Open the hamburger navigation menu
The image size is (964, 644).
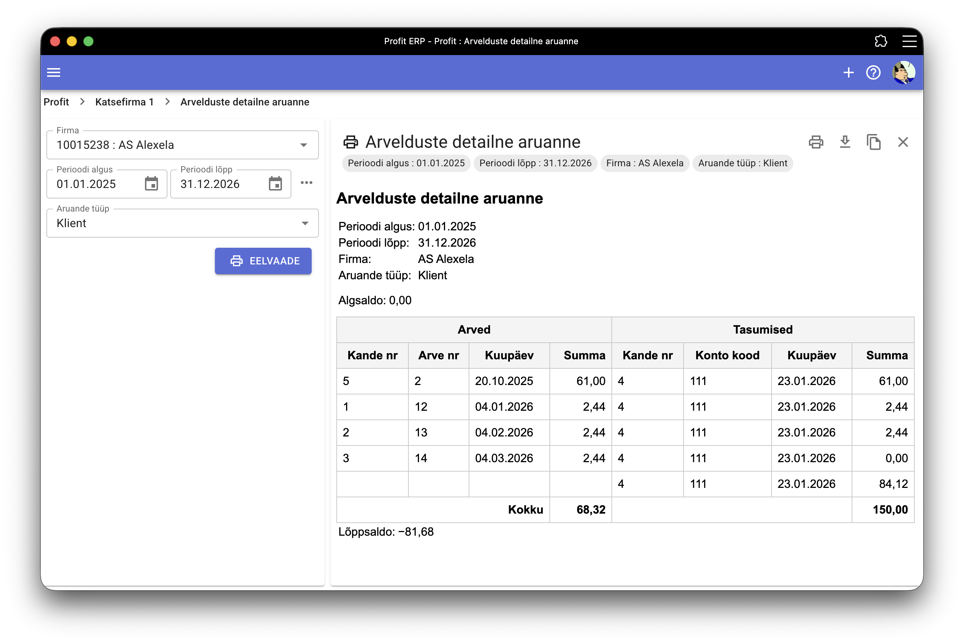(54, 73)
